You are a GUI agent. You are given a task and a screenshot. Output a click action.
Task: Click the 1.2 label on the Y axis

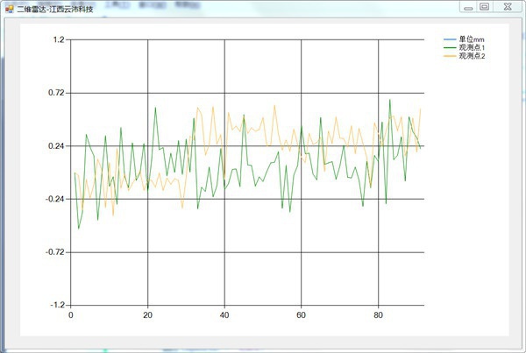[59, 39]
